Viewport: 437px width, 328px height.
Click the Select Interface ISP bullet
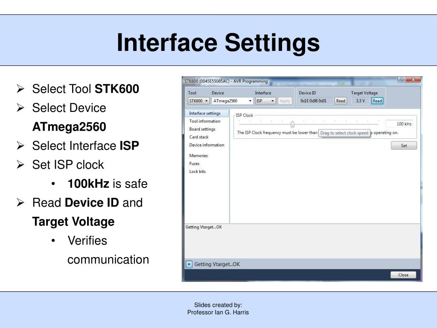click(x=85, y=146)
